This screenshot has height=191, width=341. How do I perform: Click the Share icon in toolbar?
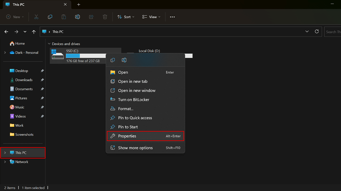click(x=91, y=17)
